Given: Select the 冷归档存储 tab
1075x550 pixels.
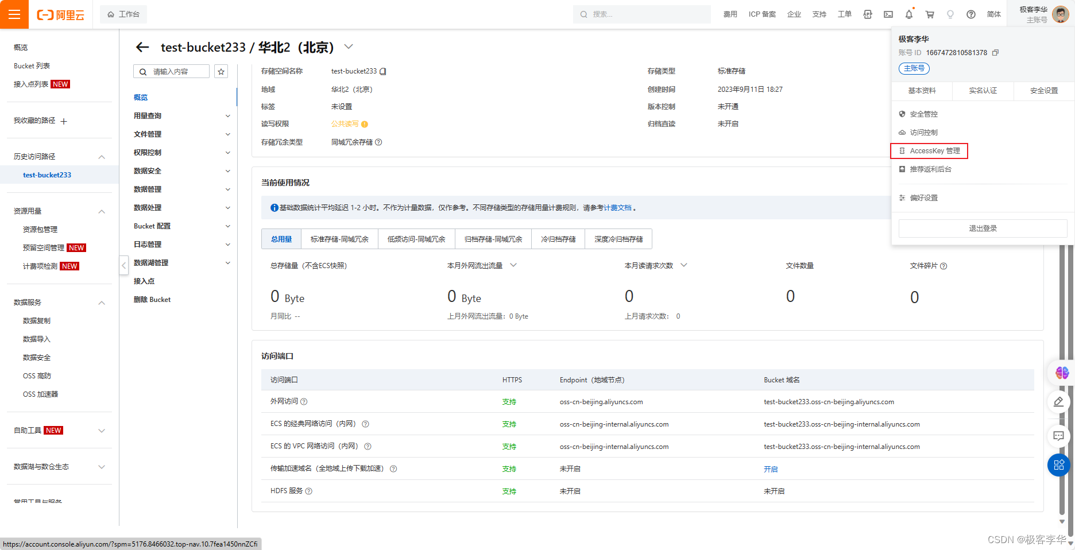Looking at the screenshot, I should point(558,239).
